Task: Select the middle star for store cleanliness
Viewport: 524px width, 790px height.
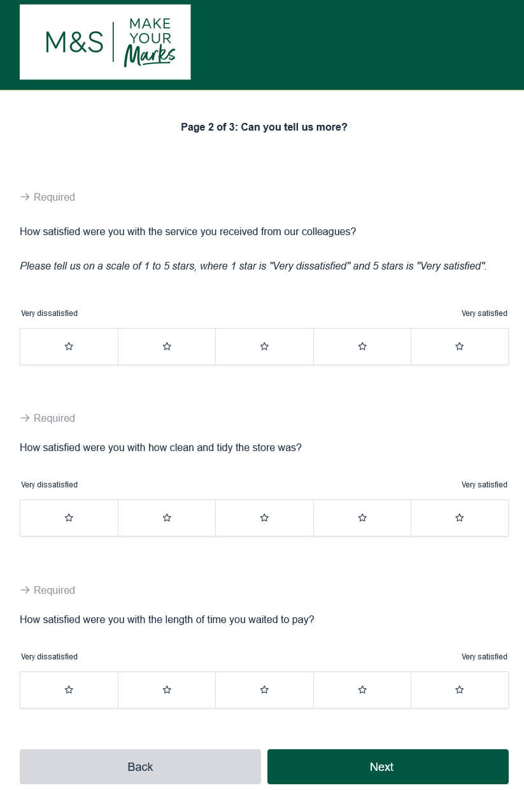Action: click(264, 517)
